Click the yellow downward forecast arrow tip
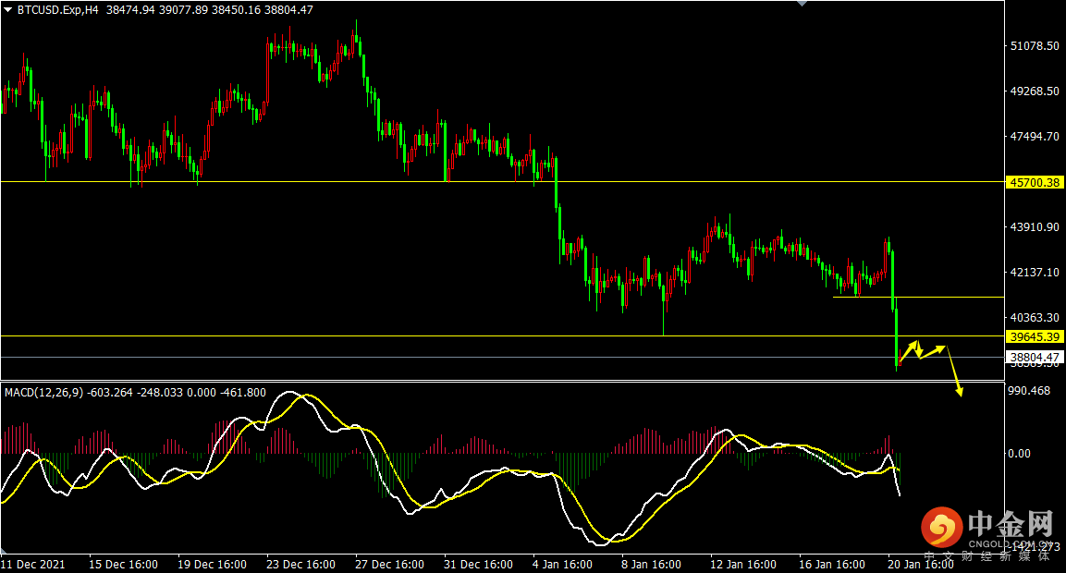 tap(960, 394)
